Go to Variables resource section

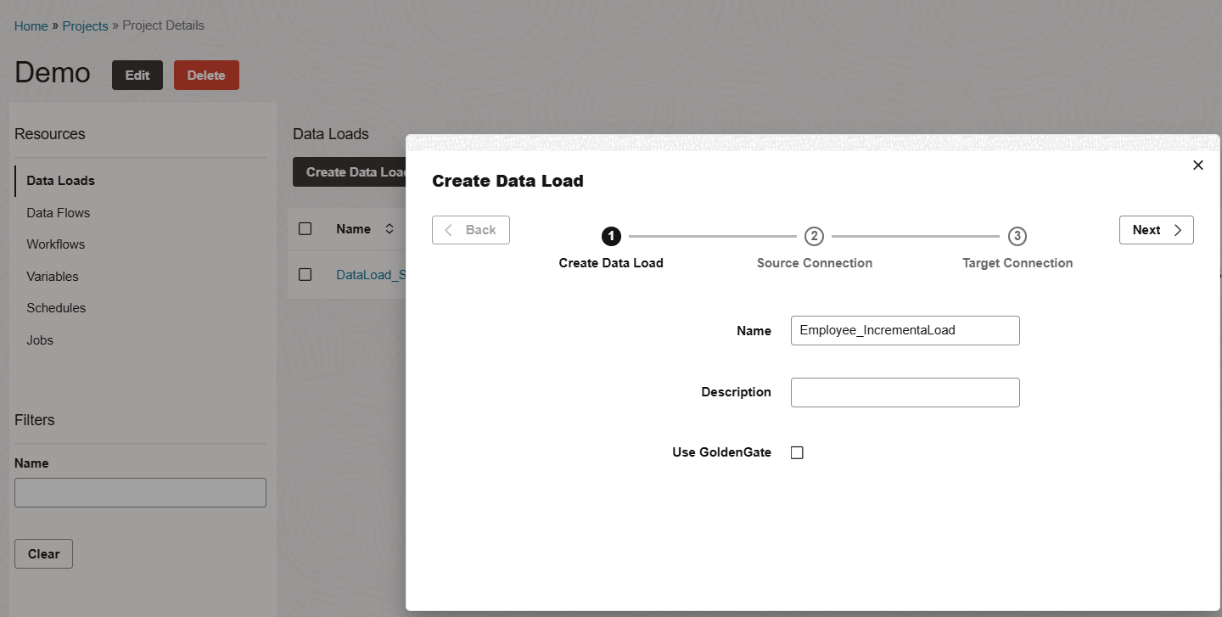(x=53, y=277)
